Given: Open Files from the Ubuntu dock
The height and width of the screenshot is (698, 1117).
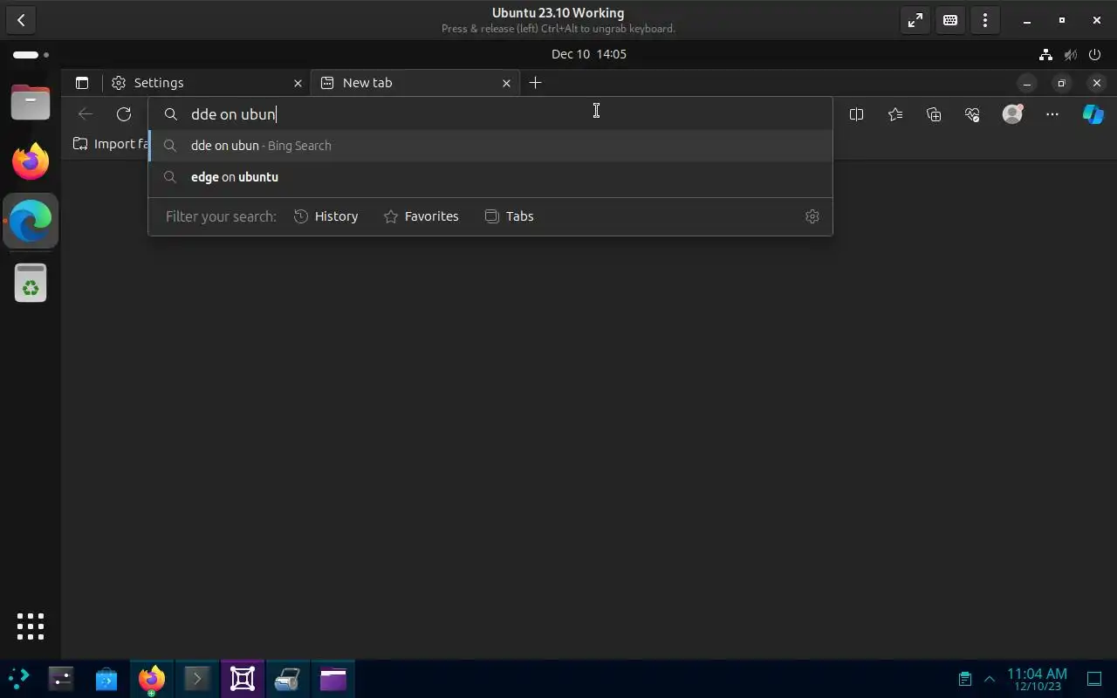Looking at the screenshot, I should [31, 102].
